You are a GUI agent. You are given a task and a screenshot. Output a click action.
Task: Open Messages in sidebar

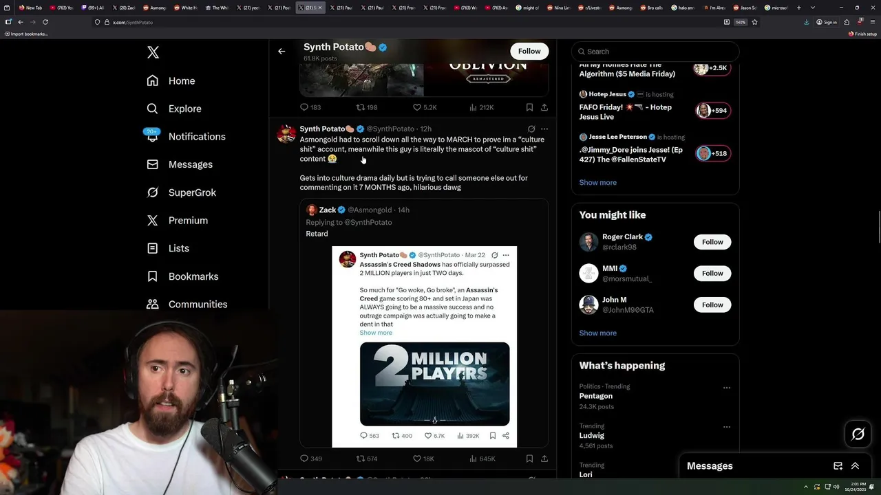point(180,164)
